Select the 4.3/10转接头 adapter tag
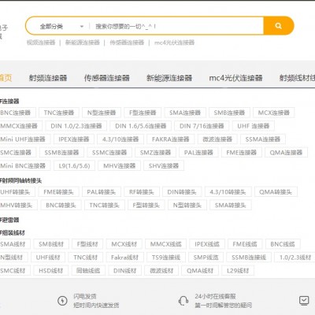The width and height of the screenshot is (315, 315). pyautogui.click(x=228, y=192)
